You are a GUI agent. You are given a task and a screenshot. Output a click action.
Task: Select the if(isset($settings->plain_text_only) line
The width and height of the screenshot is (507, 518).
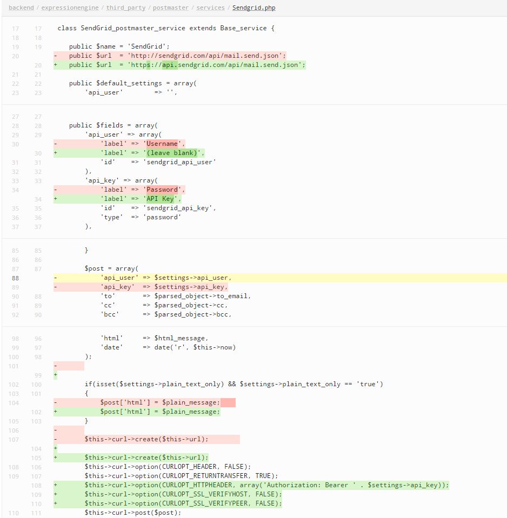(x=234, y=384)
